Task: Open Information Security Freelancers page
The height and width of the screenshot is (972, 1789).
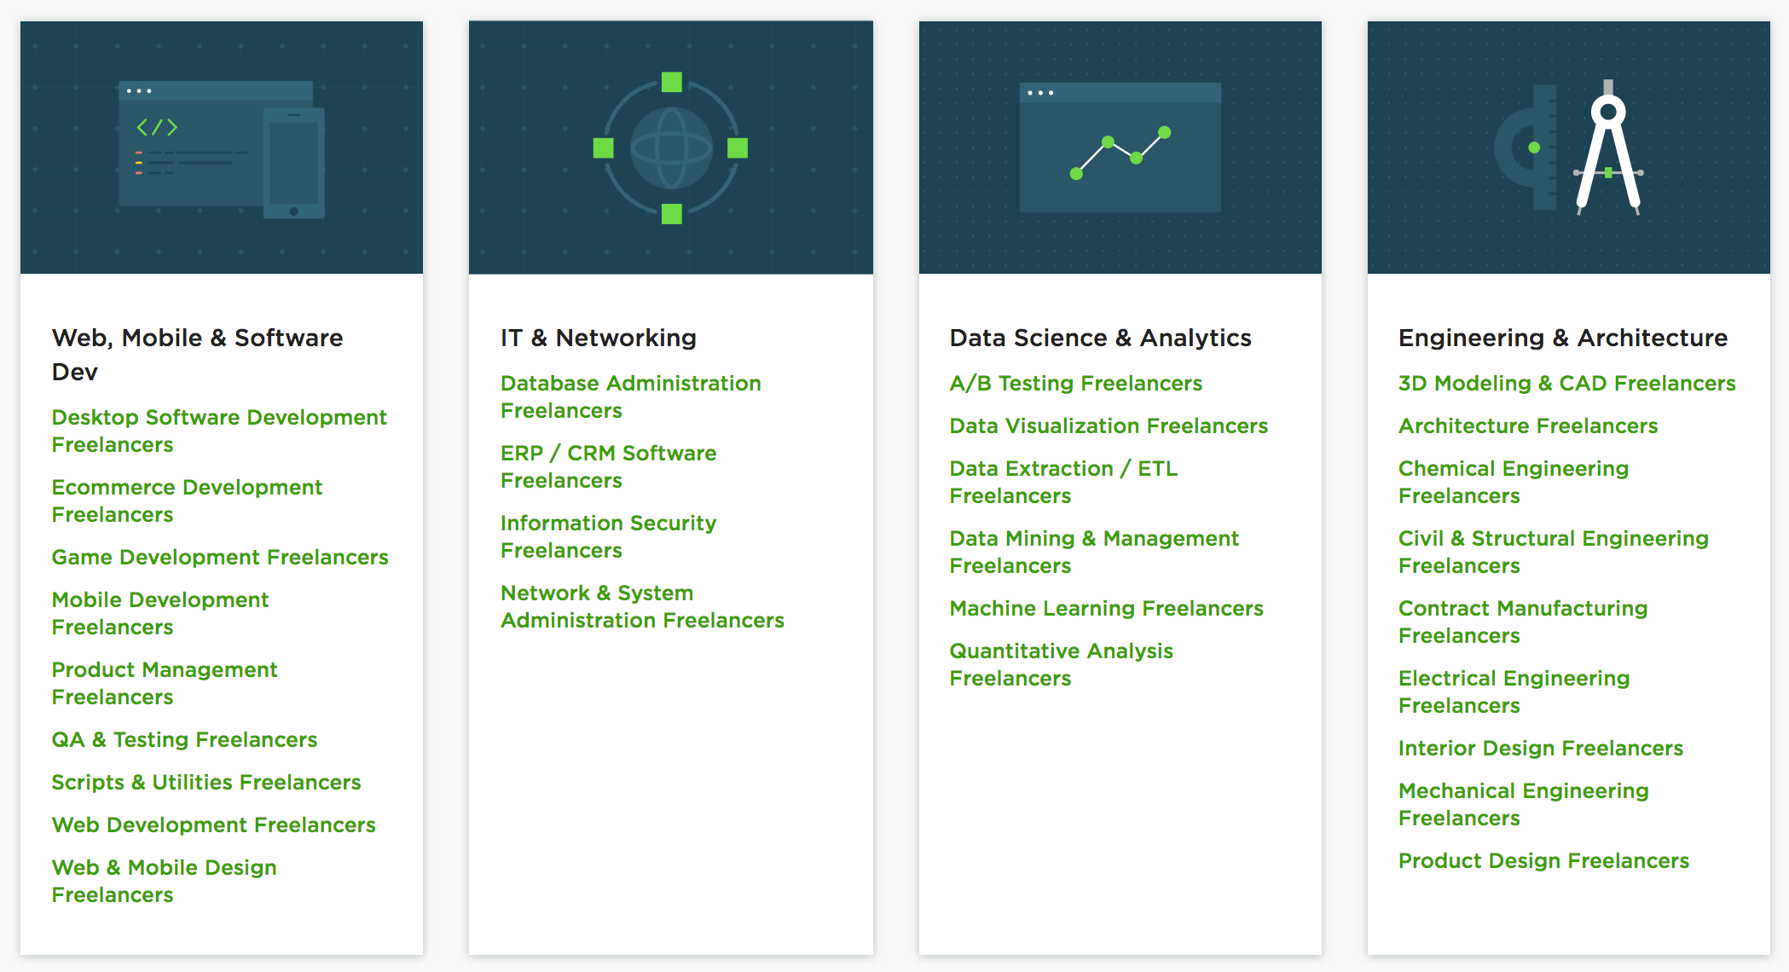Action: [608, 536]
